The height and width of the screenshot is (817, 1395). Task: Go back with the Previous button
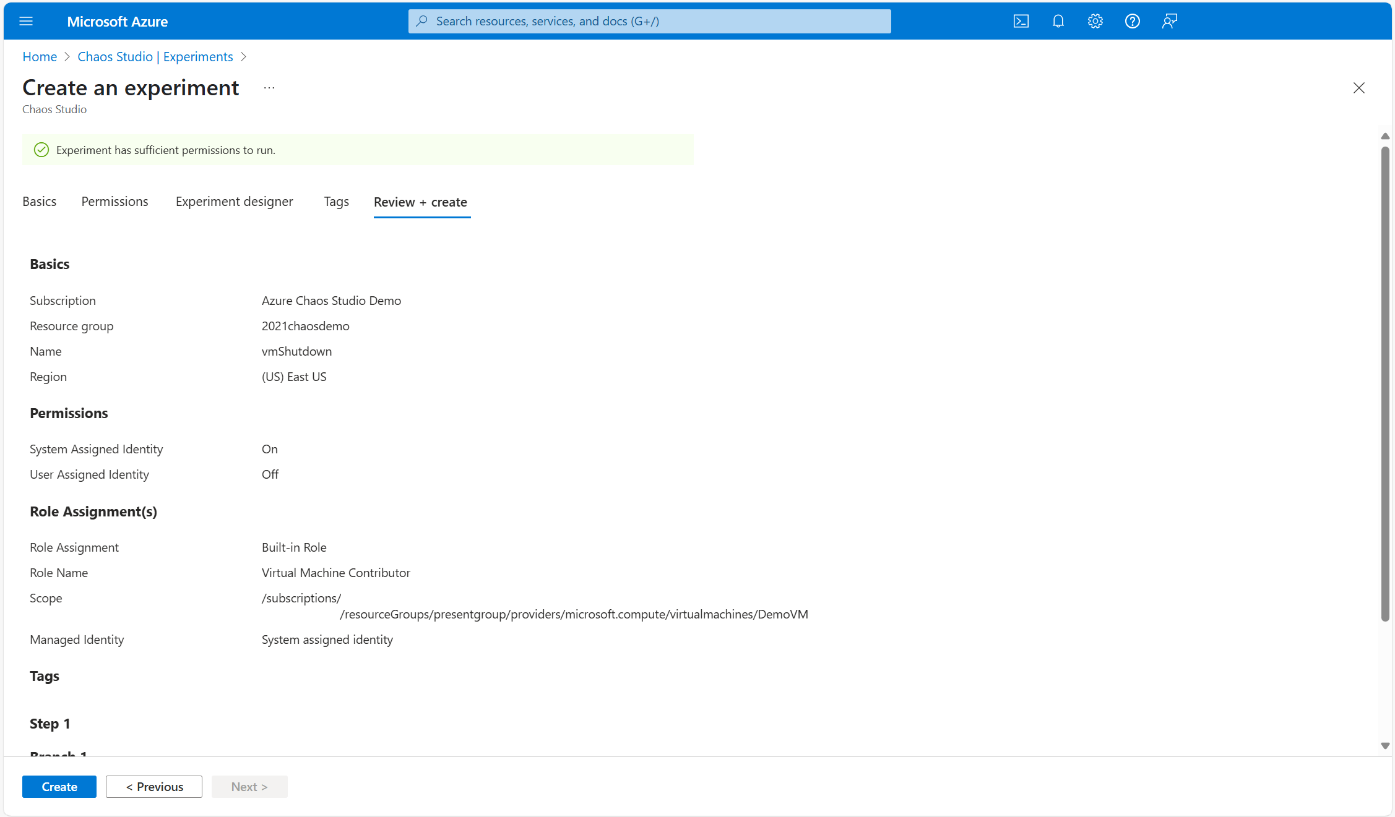[154, 787]
